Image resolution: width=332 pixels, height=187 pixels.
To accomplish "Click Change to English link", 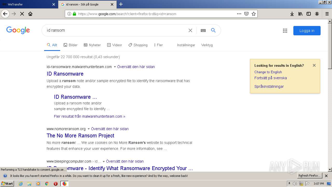I will pos(268,72).
